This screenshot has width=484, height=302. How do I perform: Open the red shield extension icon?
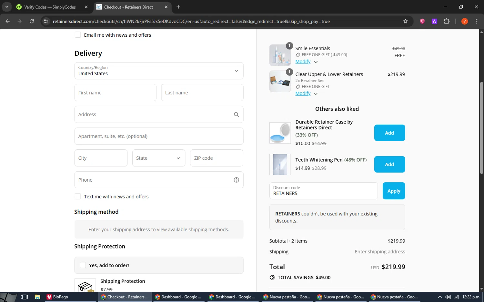tap(422, 21)
